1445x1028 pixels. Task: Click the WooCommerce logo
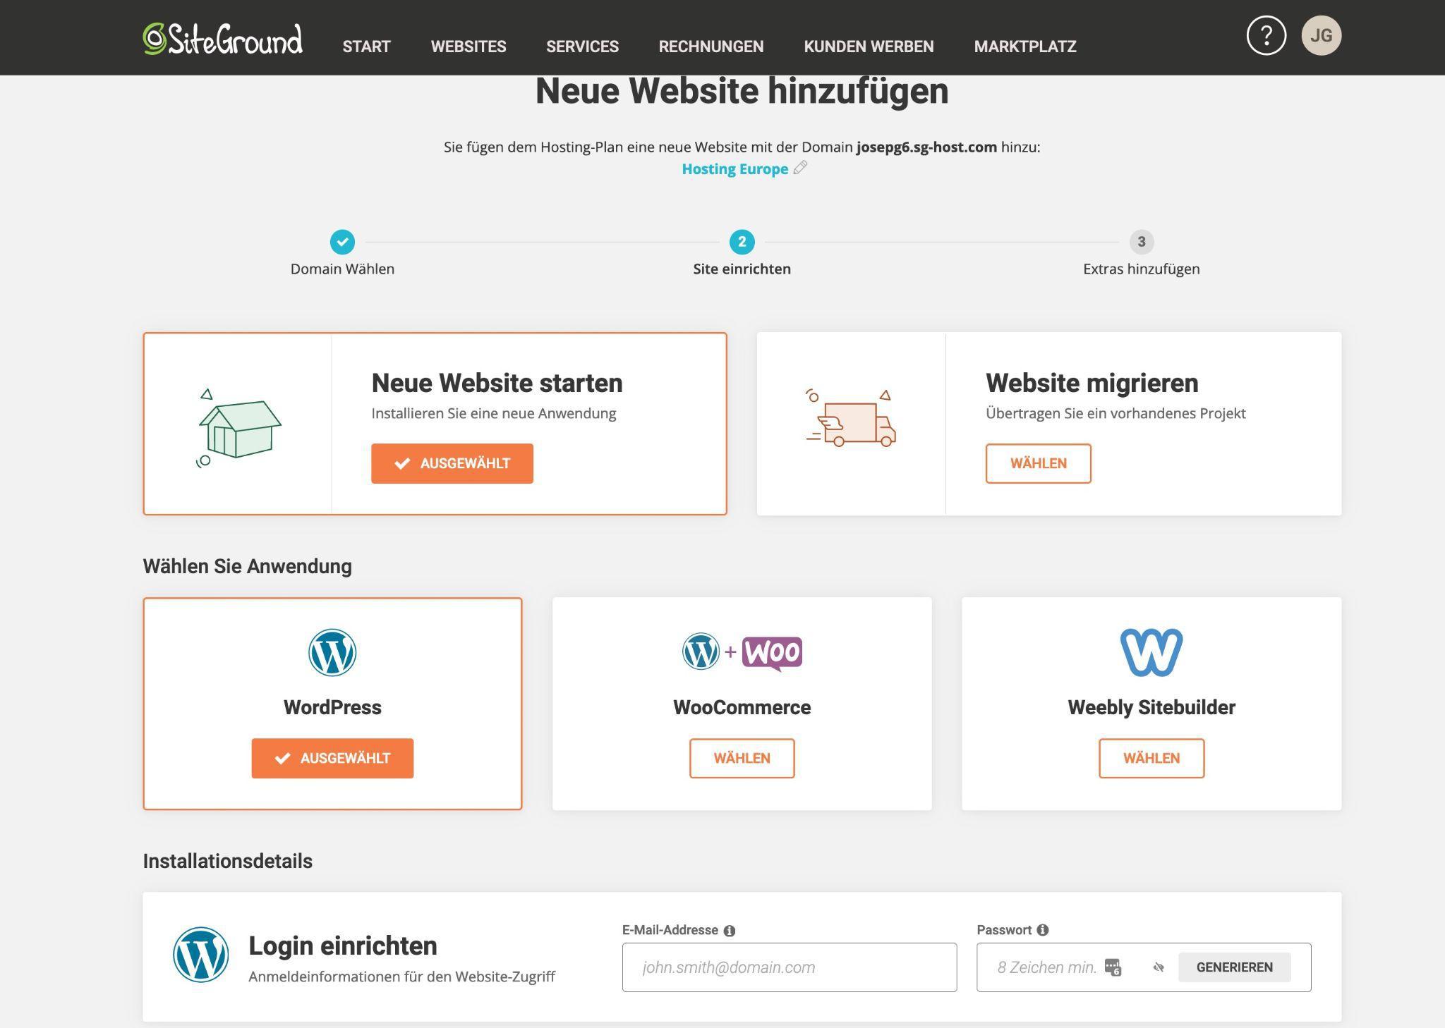pos(742,652)
